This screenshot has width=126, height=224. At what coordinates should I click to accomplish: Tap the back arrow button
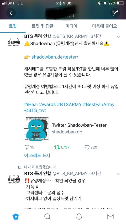click(11, 13)
